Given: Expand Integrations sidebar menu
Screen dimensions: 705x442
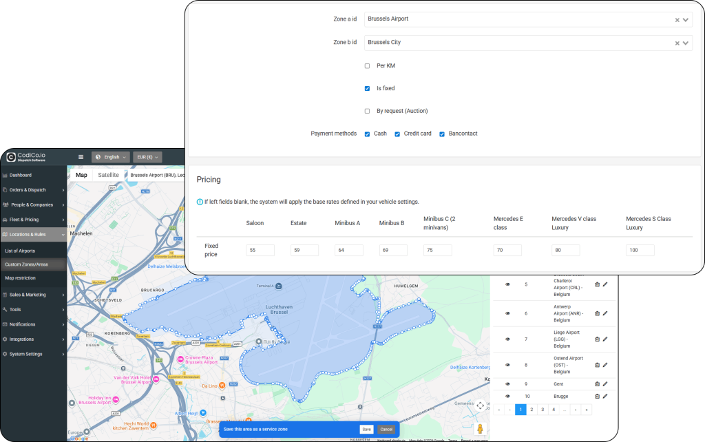Looking at the screenshot, I should pos(33,339).
